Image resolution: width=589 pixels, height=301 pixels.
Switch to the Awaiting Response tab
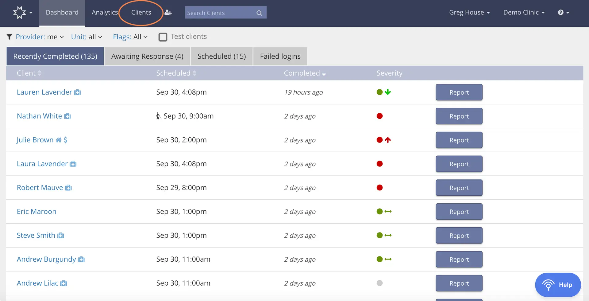(x=147, y=56)
